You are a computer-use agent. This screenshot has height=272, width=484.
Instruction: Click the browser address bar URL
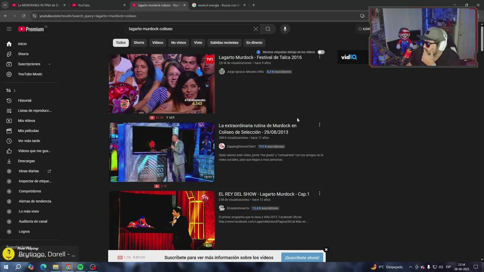[x=88, y=16]
